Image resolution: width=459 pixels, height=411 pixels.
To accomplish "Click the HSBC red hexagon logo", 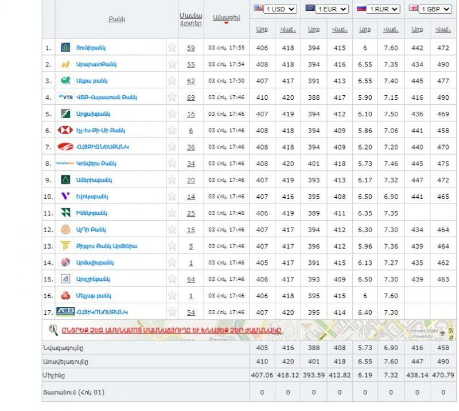I will tap(65, 130).
